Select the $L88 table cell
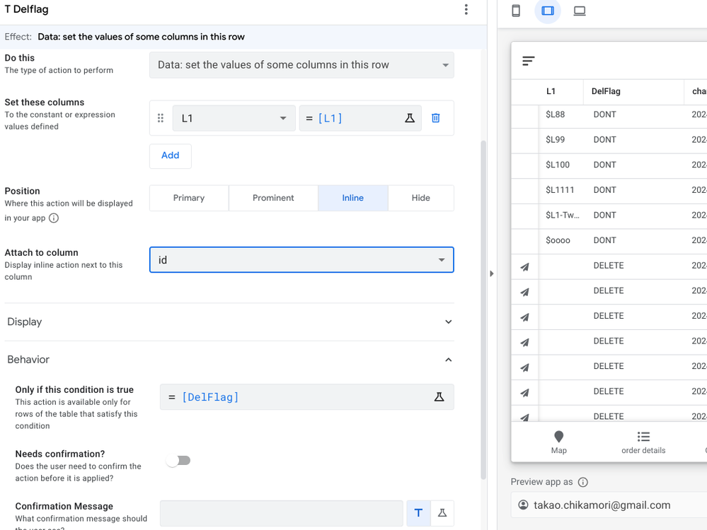This screenshot has height=530, width=707. [555, 114]
